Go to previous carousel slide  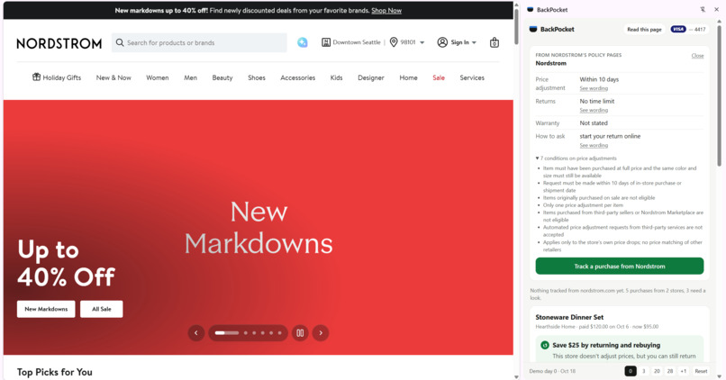[195, 333]
